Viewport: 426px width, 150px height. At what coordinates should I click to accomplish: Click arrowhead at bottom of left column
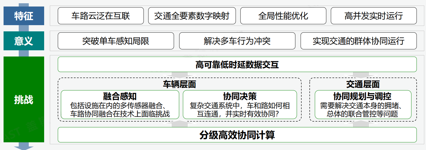24,146
